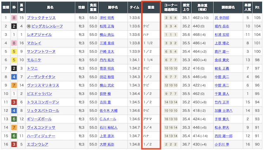
Task: Open trainer link 小手川 準
Action: [222, 144]
